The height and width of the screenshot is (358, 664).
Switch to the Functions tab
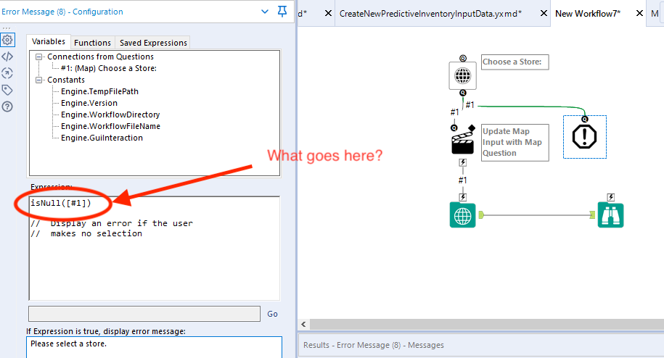pyautogui.click(x=92, y=43)
